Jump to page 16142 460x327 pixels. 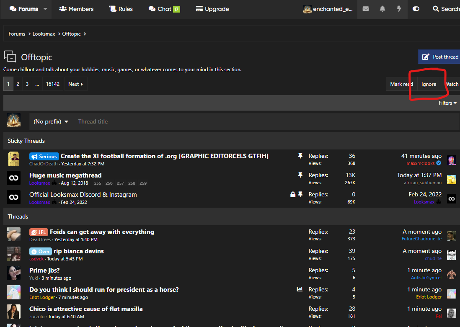pos(53,84)
